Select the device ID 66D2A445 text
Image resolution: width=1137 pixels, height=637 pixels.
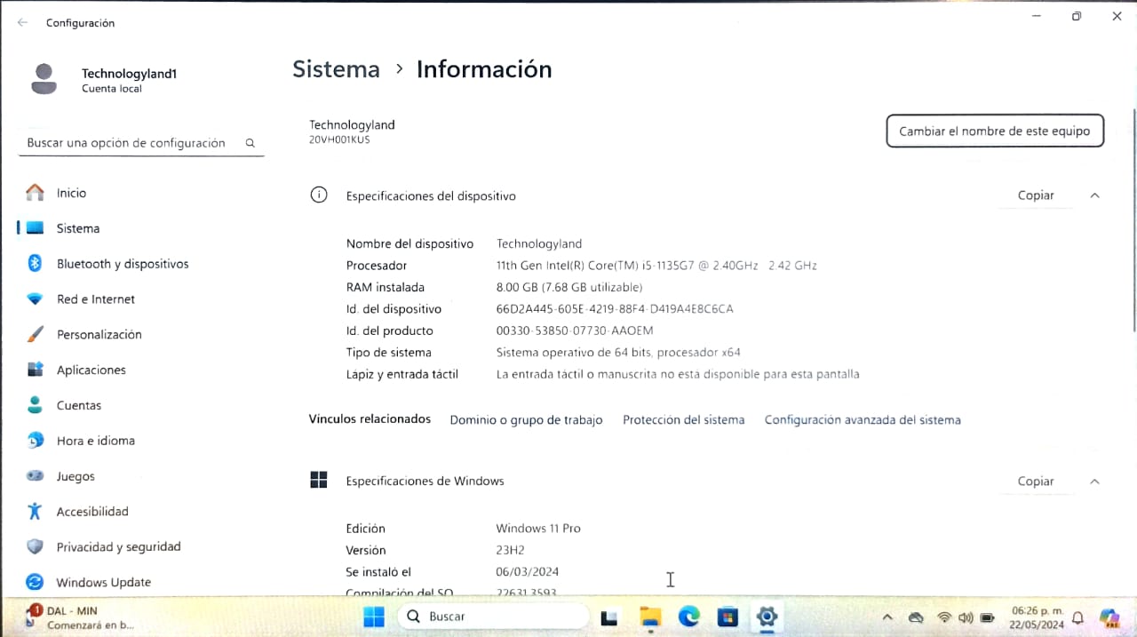click(x=615, y=309)
